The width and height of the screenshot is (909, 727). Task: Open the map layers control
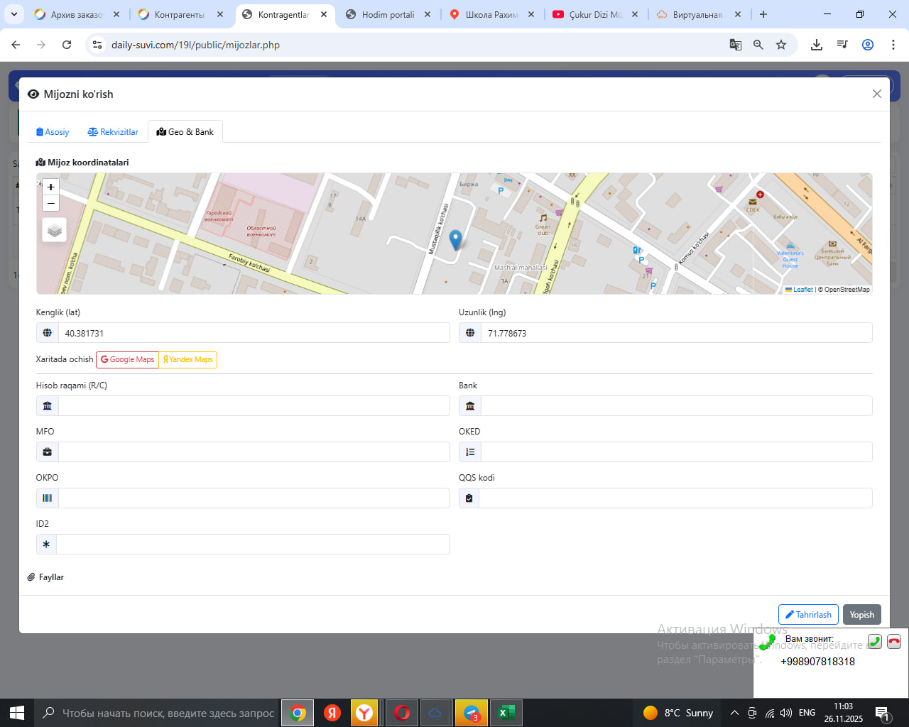coord(54,230)
